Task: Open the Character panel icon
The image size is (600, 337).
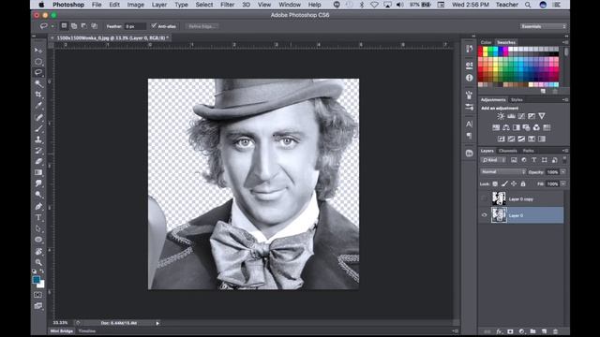Action: [x=469, y=124]
